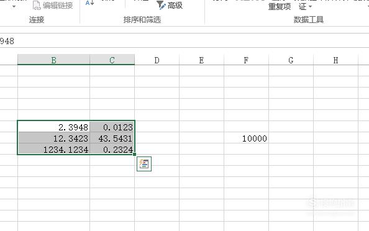This screenshot has height=231, width=369.
Task: Select column C header
Action: [x=112, y=60]
